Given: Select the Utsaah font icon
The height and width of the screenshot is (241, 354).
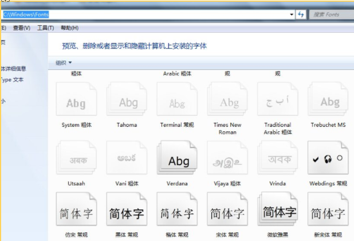Looking at the screenshot, I should (x=77, y=158).
